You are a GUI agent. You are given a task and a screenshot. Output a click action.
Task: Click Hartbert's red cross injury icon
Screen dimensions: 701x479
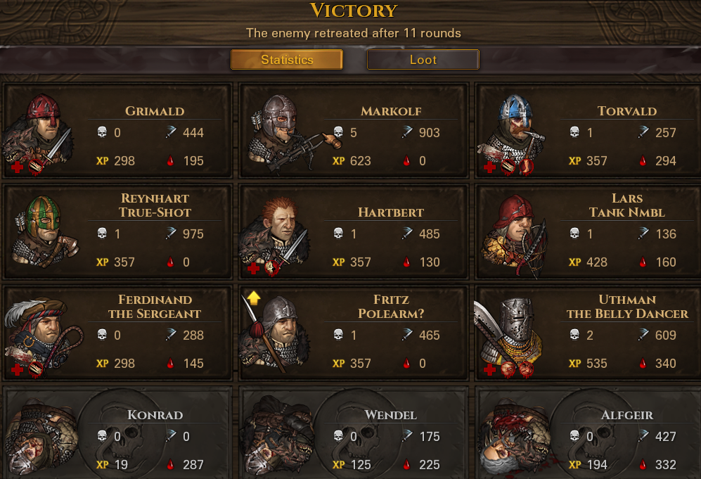(254, 269)
